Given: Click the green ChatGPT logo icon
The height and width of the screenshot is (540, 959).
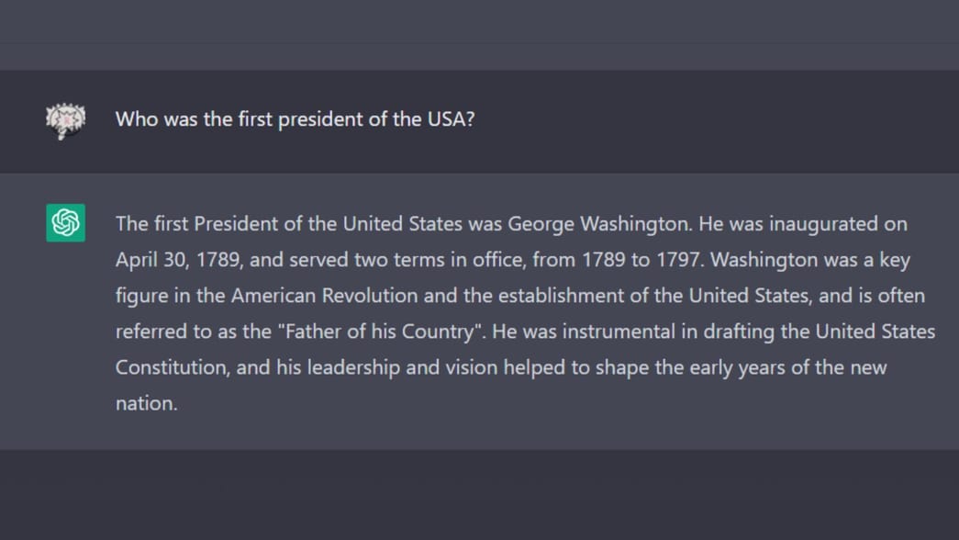Looking at the screenshot, I should [x=66, y=223].
